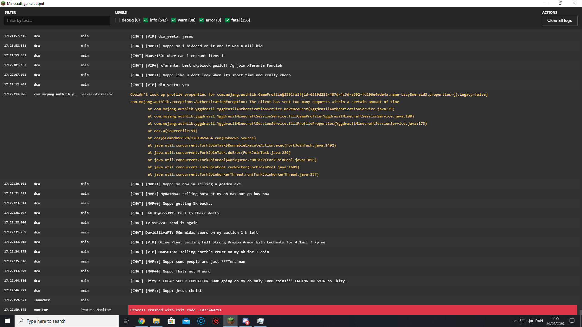The width and height of the screenshot is (582, 327).
Task: Open the volume control icon
Action: point(530,321)
